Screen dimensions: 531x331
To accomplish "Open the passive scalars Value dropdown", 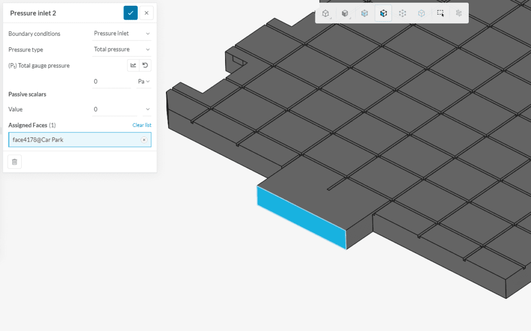I will (122, 109).
